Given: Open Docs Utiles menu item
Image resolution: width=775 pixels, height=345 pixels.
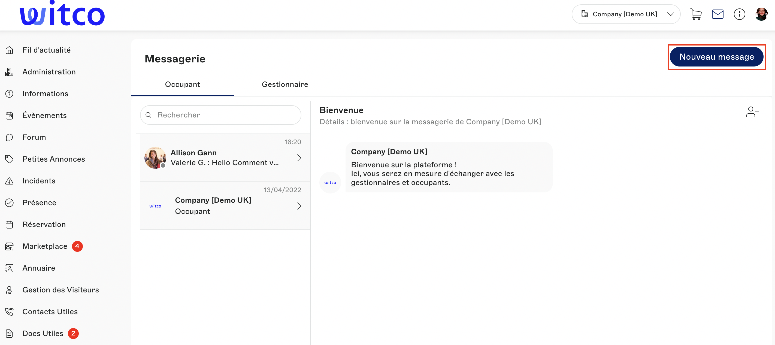Looking at the screenshot, I should point(43,333).
